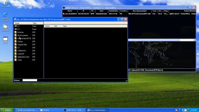Viewport: 199px width, 112px height.
Task: Open the Startup folder icon
Action: pyautogui.click(x=16, y=41)
